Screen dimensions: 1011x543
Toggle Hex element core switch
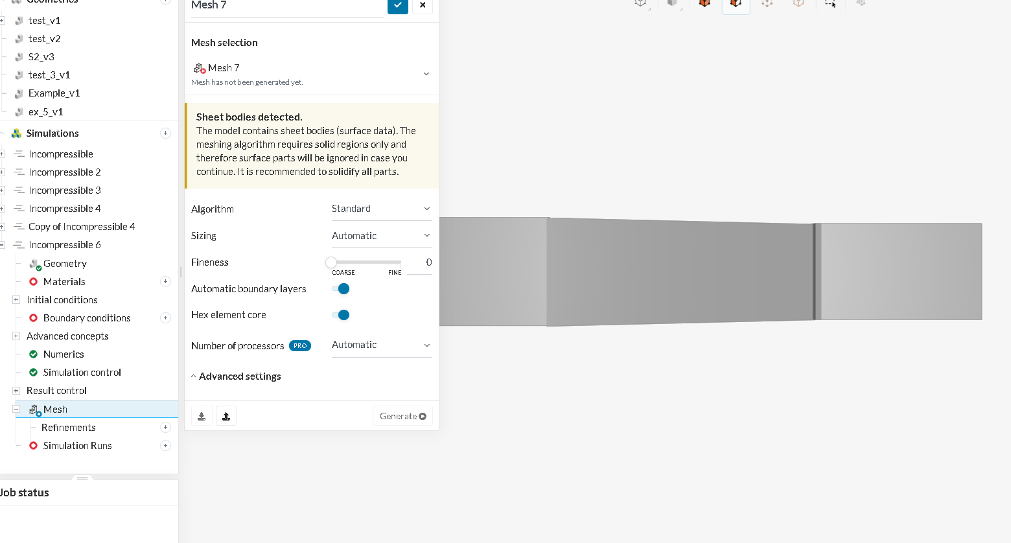pyautogui.click(x=341, y=315)
